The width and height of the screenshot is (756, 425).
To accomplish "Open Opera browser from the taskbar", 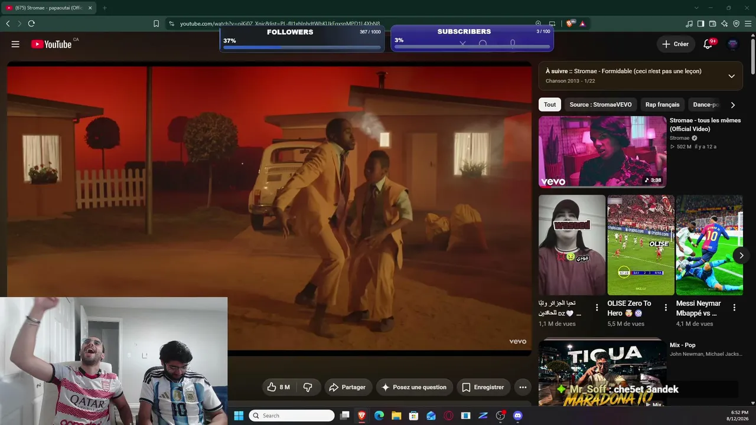I will (448, 416).
